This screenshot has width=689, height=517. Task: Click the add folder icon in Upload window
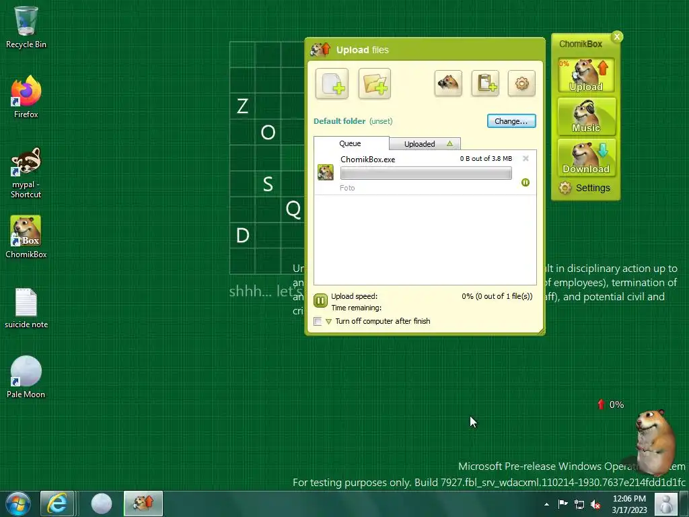[374, 83]
